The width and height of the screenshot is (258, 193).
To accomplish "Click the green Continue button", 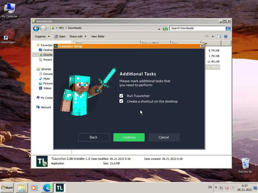I will click(x=129, y=137).
